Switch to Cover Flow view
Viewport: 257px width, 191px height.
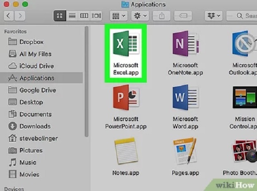click(x=96, y=16)
